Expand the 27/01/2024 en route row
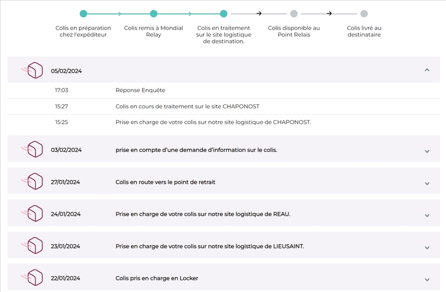Image resolution: width=446 pixels, height=292 pixels. (x=427, y=184)
